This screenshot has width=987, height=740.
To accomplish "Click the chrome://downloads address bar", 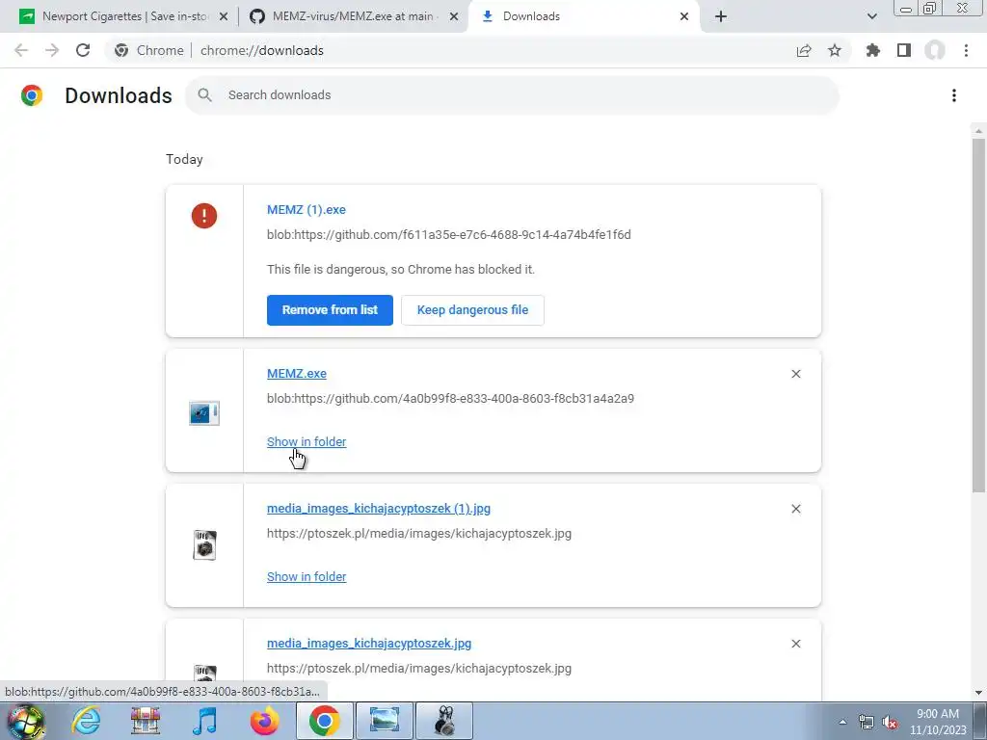I will click(x=262, y=50).
